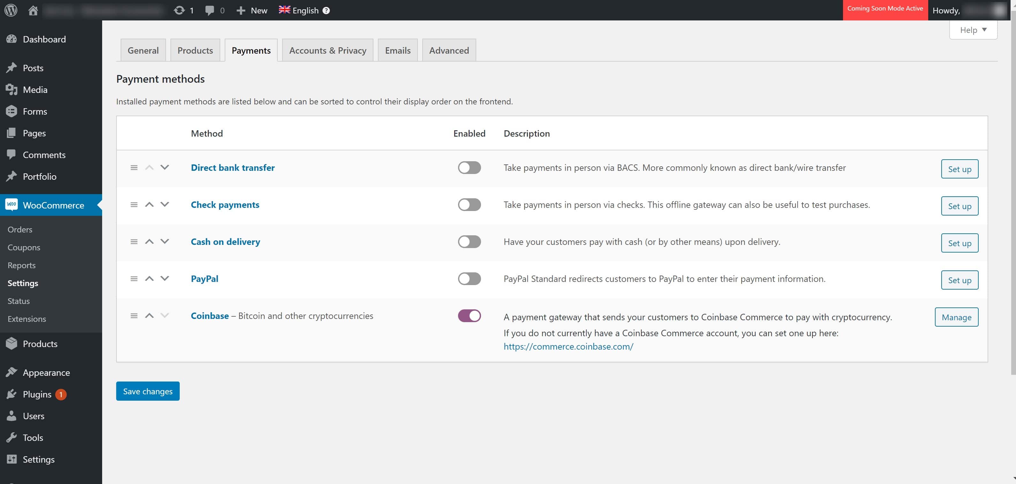Click the Tools wrench icon
Image resolution: width=1016 pixels, height=484 pixels.
(11, 437)
